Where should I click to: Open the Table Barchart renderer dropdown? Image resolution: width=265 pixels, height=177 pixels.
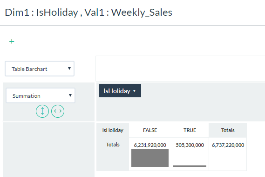pyautogui.click(x=40, y=69)
